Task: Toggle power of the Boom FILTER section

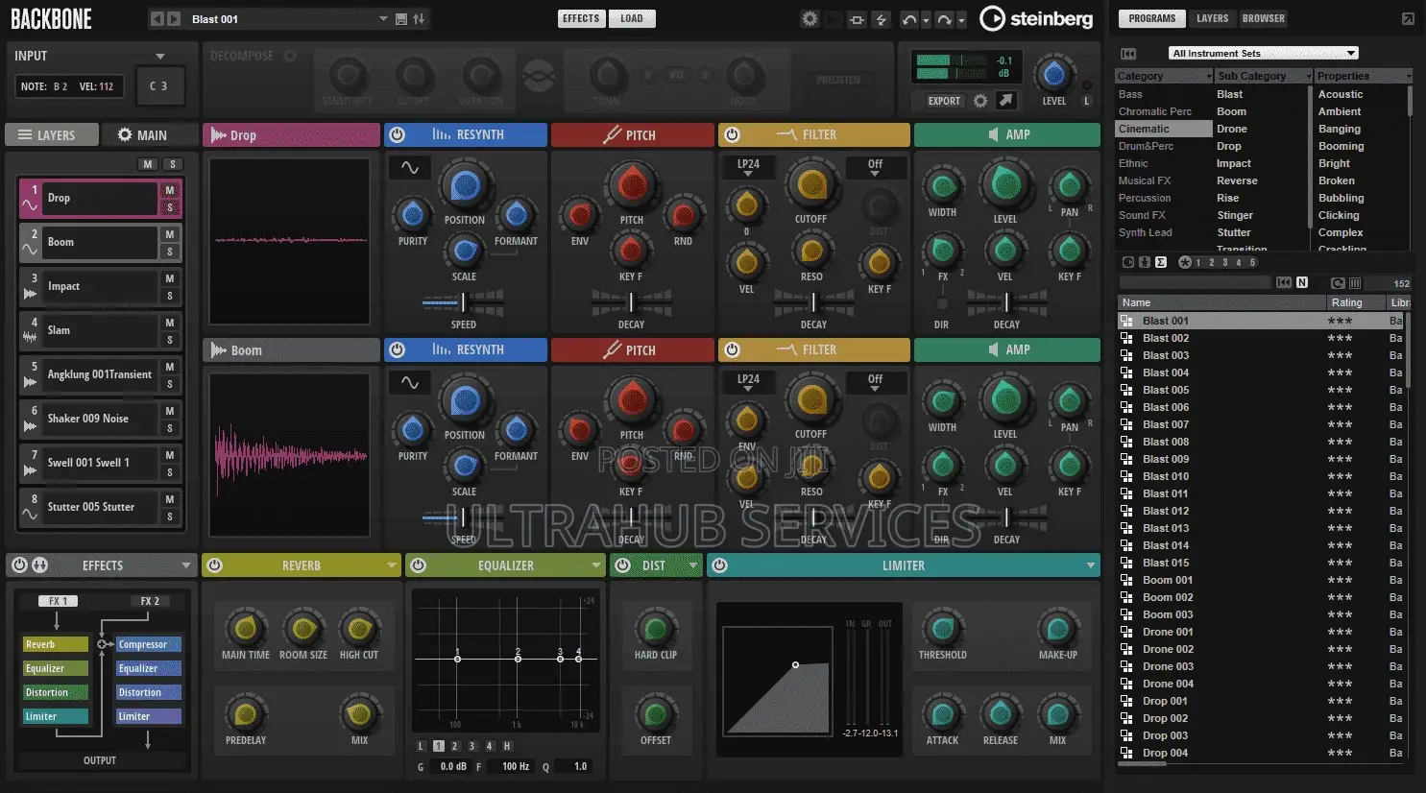Action: coord(732,350)
